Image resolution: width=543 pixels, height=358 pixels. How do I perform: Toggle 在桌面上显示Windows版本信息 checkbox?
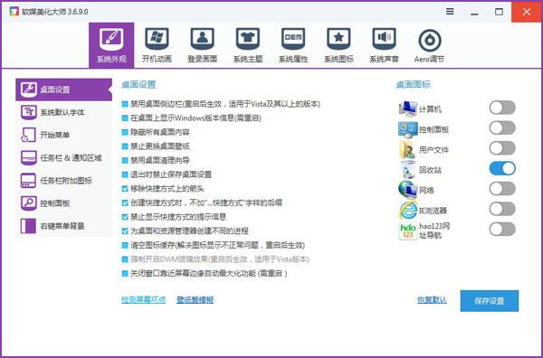(x=125, y=118)
